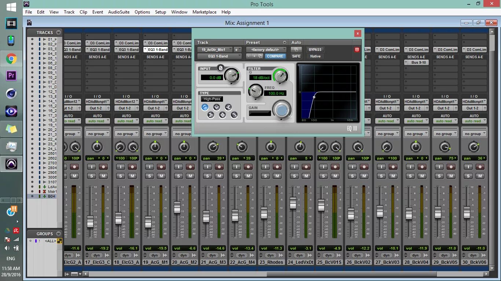This screenshot has width=501, height=281.
Task: Click the GROUPS list a-z indicator icon
Action: click(x=59, y=241)
